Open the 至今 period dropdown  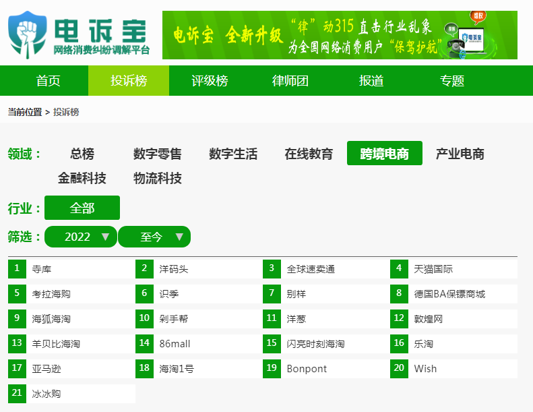(154, 237)
